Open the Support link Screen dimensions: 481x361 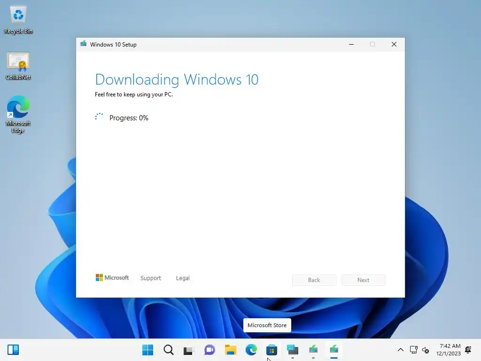tap(151, 278)
